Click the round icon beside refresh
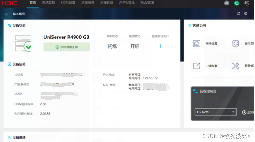This screenshot has width=255, height=142. (x=246, y=13)
